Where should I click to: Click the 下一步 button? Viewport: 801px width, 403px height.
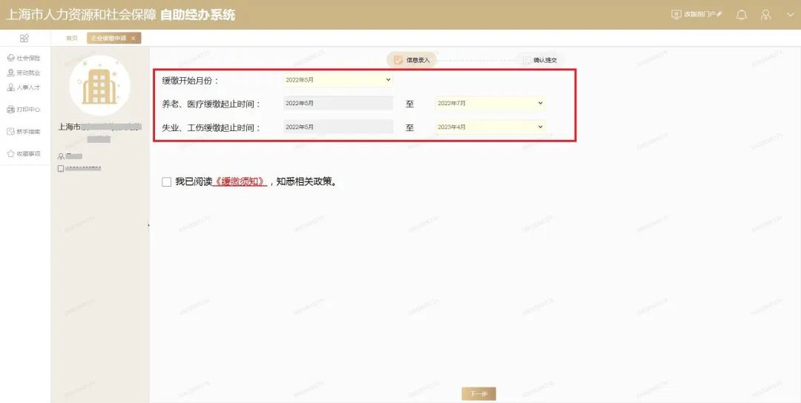click(478, 394)
